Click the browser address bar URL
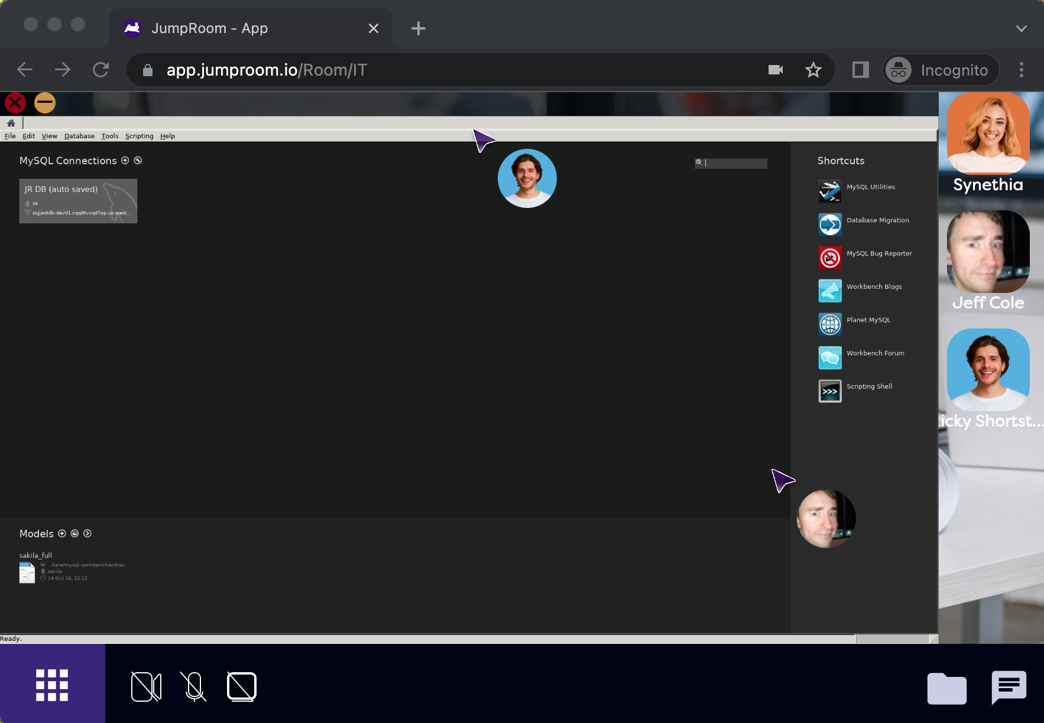 click(267, 70)
